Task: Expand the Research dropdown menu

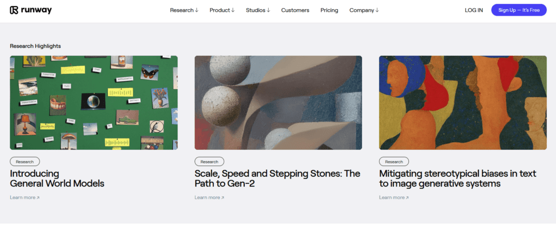Action: coord(184,10)
